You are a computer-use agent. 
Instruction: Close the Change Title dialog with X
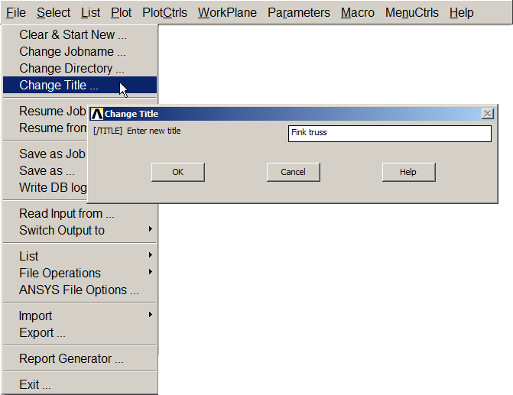pyautogui.click(x=487, y=114)
